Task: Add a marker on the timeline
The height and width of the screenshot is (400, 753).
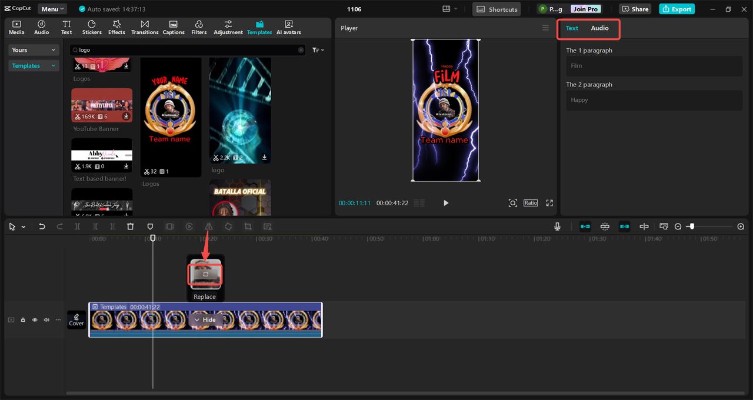Action: coord(150,226)
